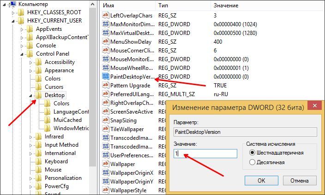Click the Тип column header
325x195 pixels.
pos(183,6)
